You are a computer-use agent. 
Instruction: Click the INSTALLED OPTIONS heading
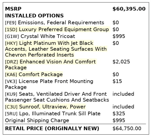coord(34,16)
